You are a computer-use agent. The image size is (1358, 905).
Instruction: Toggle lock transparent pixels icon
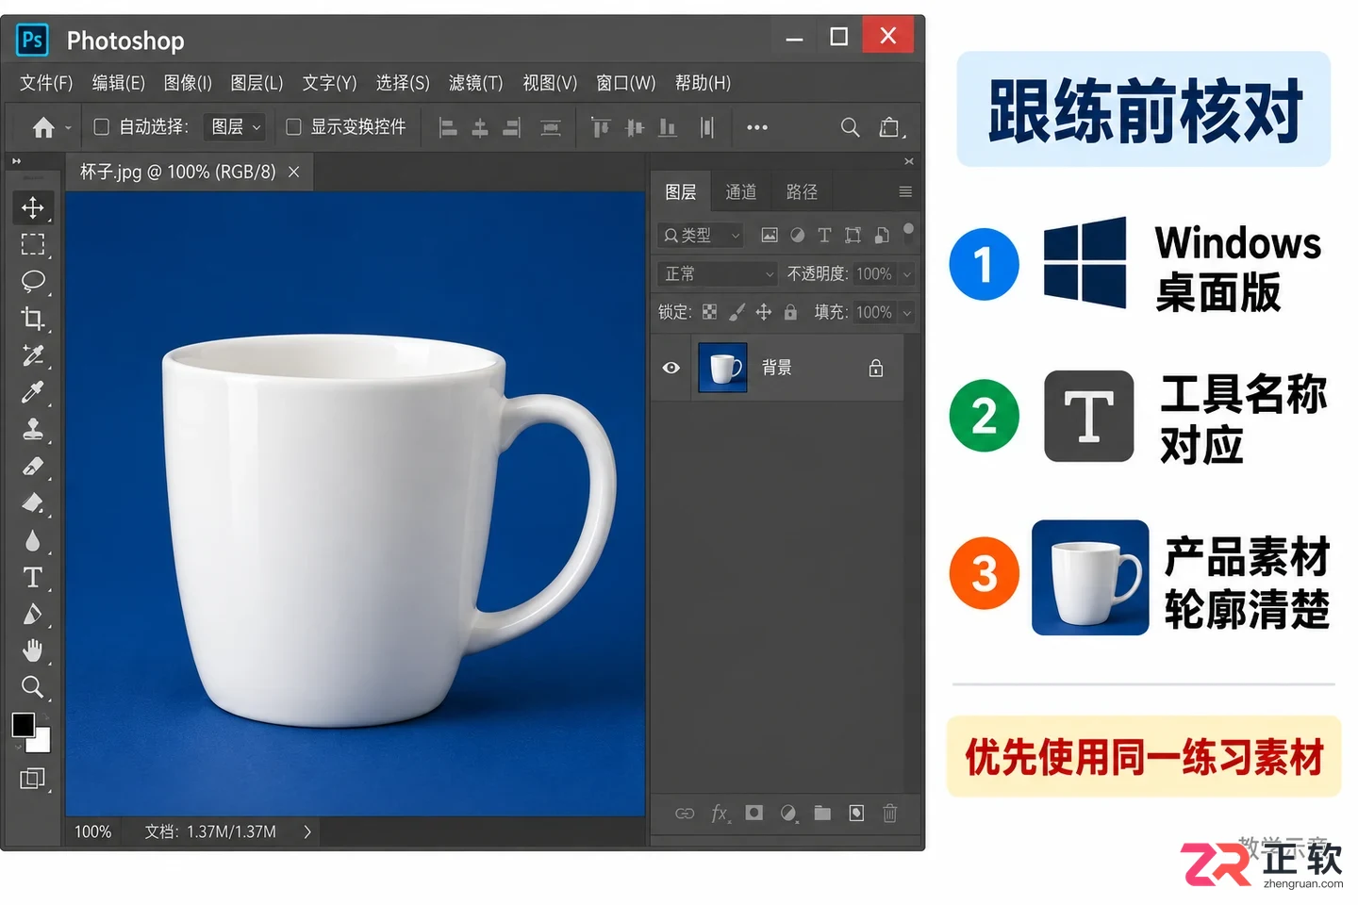[x=710, y=312]
